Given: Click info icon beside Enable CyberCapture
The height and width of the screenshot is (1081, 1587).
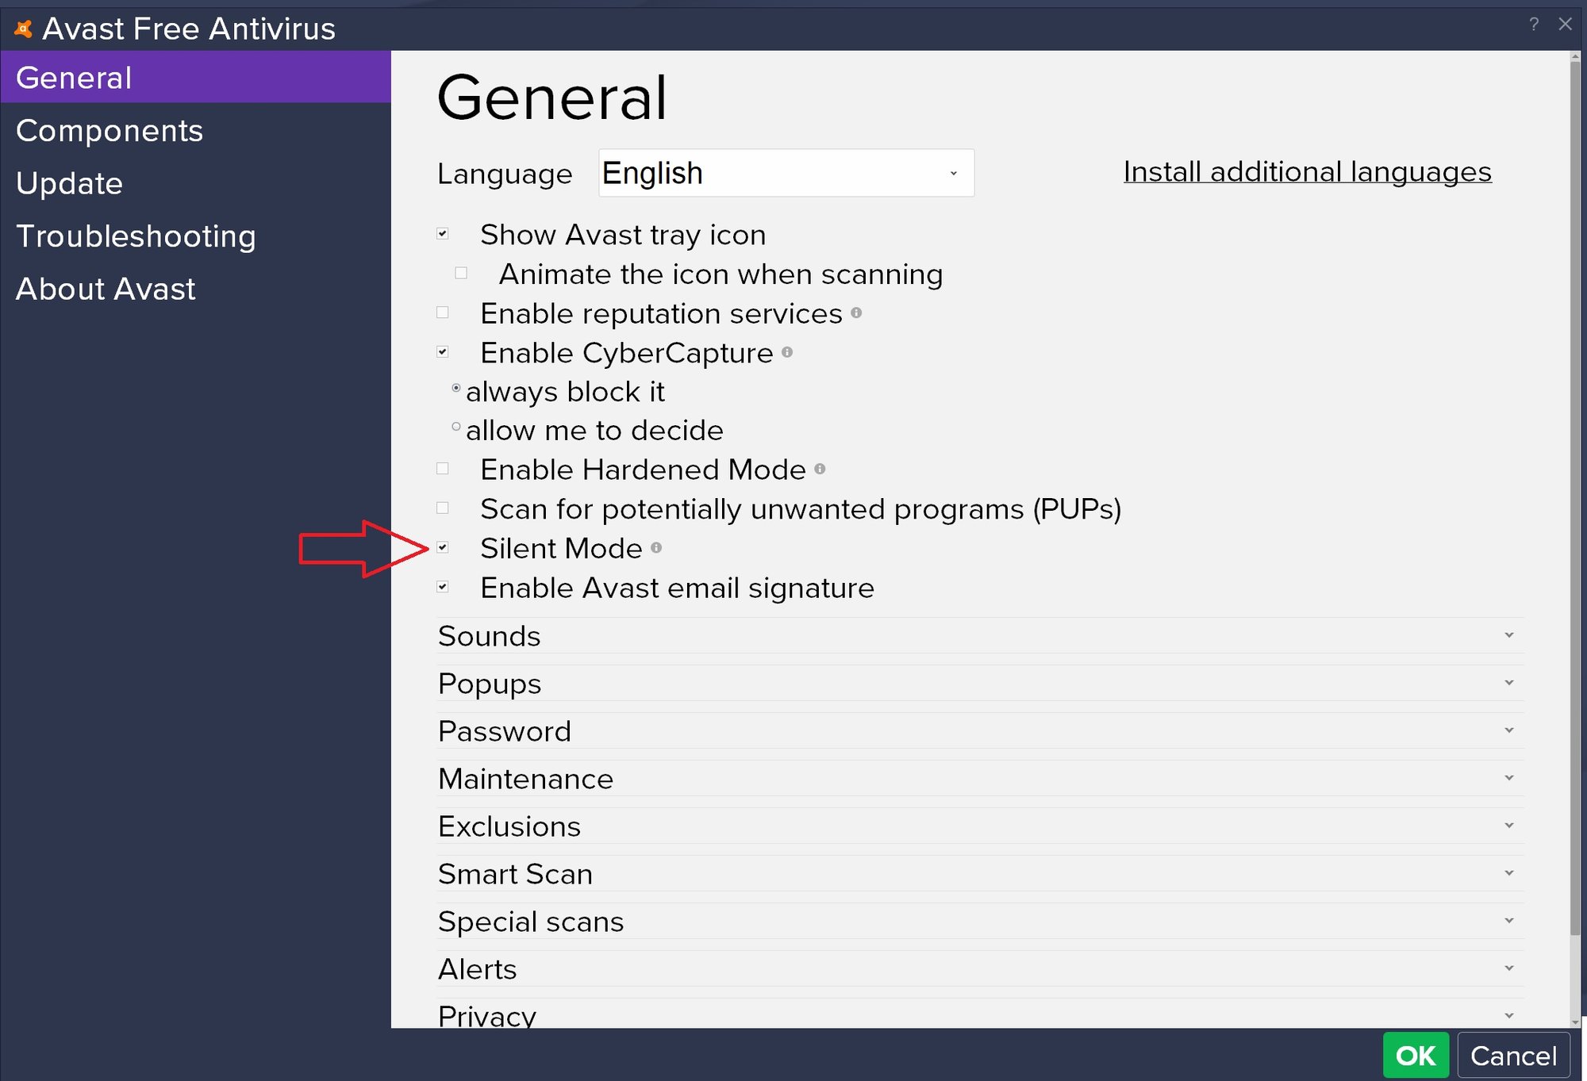Looking at the screenshot, I should pos(786,352).
